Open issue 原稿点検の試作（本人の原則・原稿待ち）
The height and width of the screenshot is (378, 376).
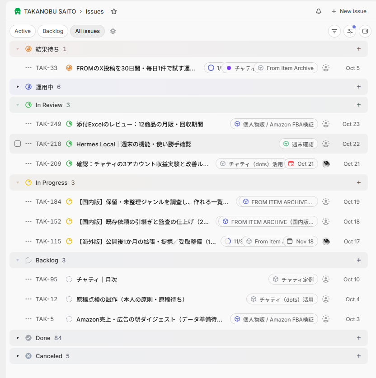[x=131, y=299]
